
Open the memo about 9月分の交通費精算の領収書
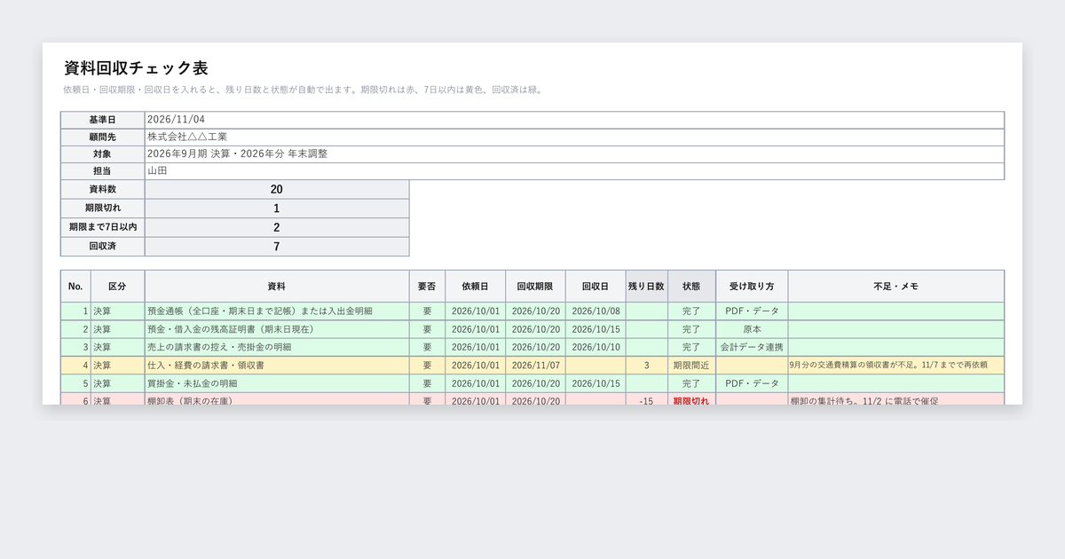click(896, 366)
